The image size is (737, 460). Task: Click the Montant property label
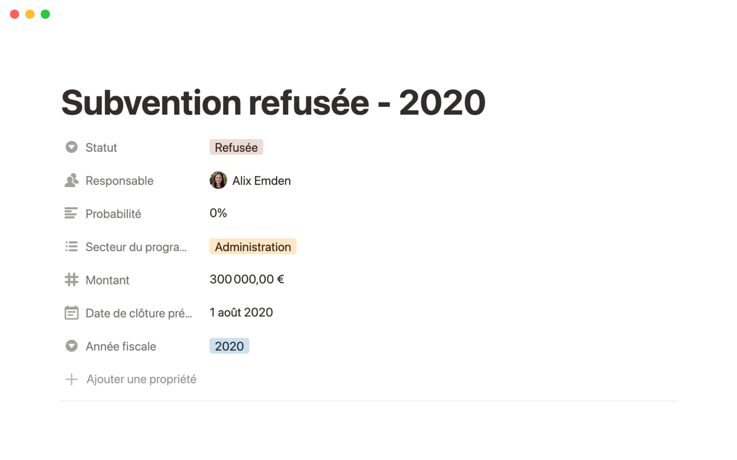click(x=107, y=280)
